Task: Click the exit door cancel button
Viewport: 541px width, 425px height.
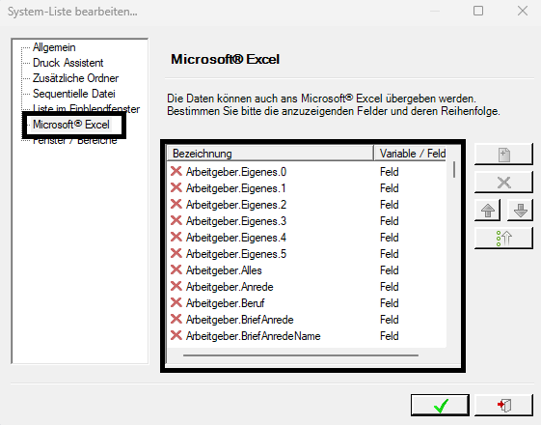Action: 503,405
